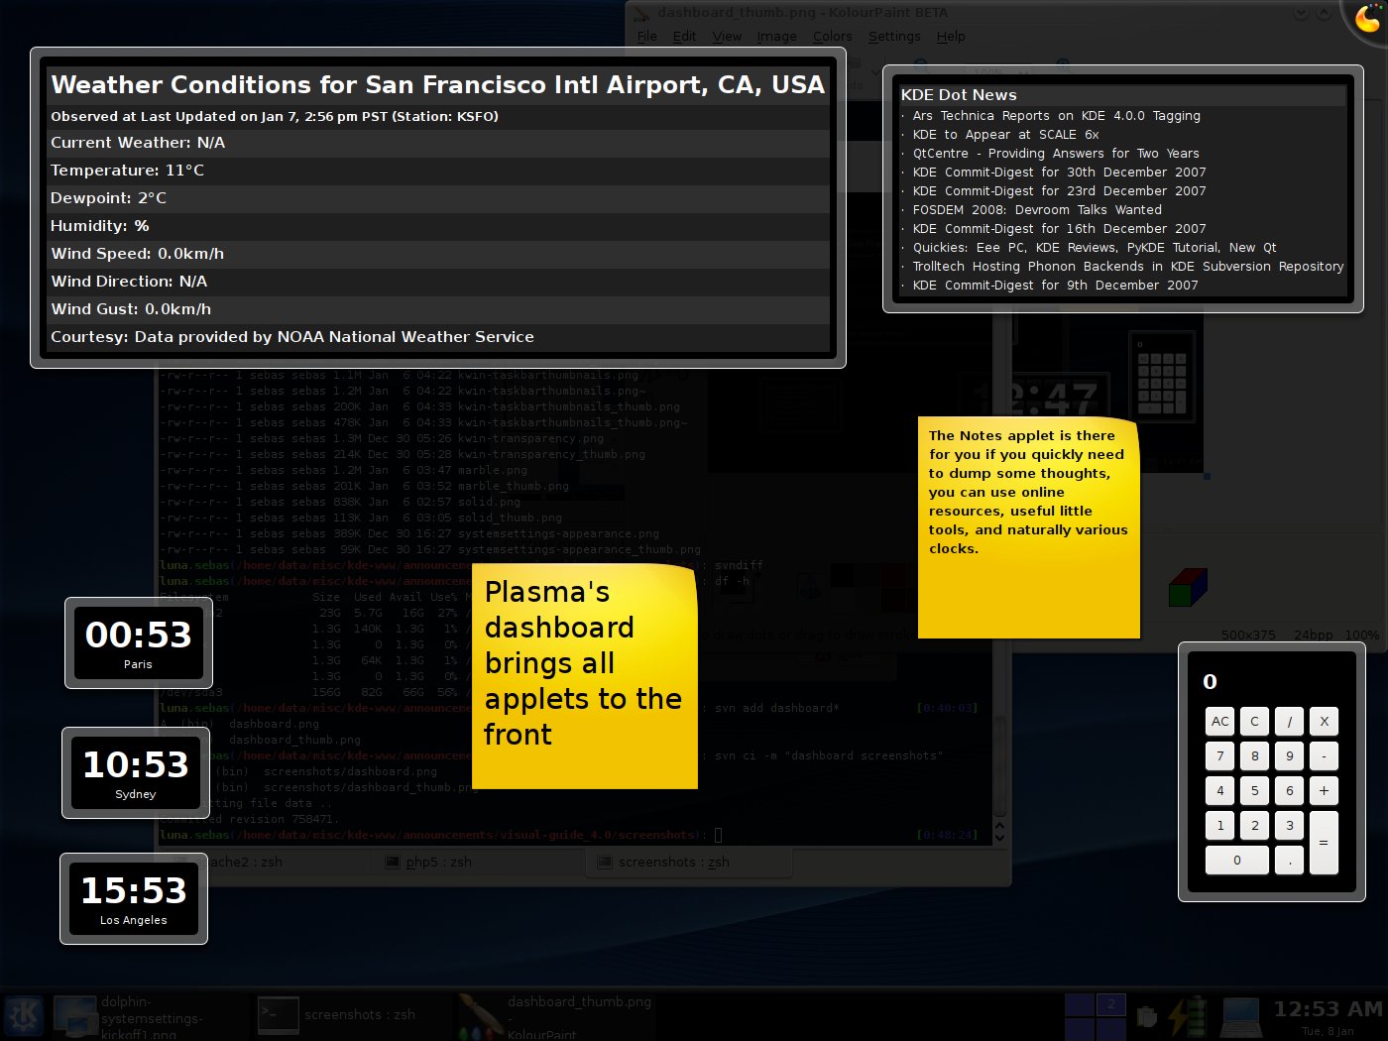The width and height of the screenshot is (1388, 1041).
Task: Open KolourPaint Edit menu
Action: click(x=684, y=37)
